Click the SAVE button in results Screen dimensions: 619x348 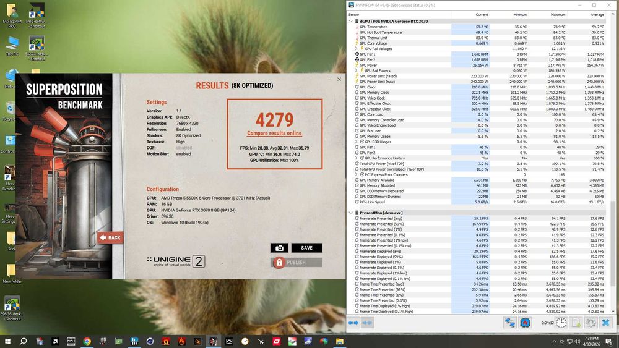pyautogui.click(x=306, y=248)
